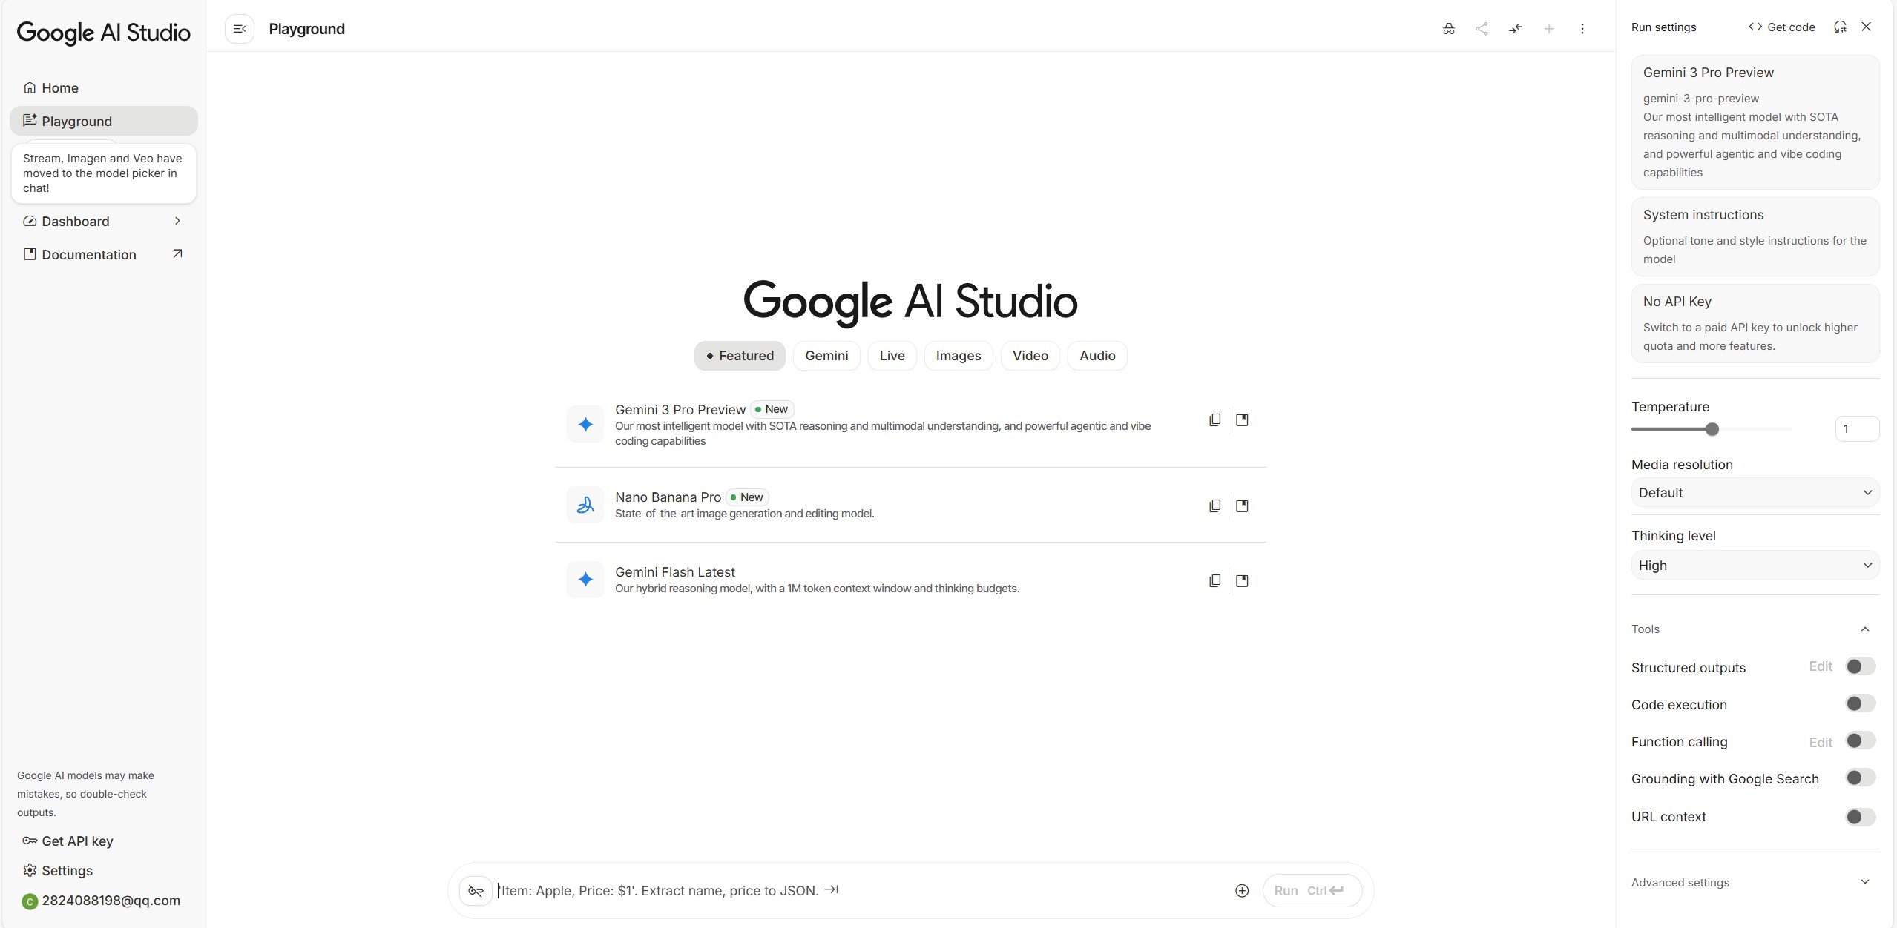
Task: Click the Temperature slider handle
Action: [x=1712, y=429]
